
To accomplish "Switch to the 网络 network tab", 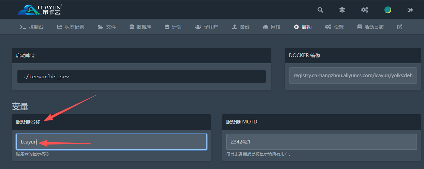I will [x=272, y=27].
